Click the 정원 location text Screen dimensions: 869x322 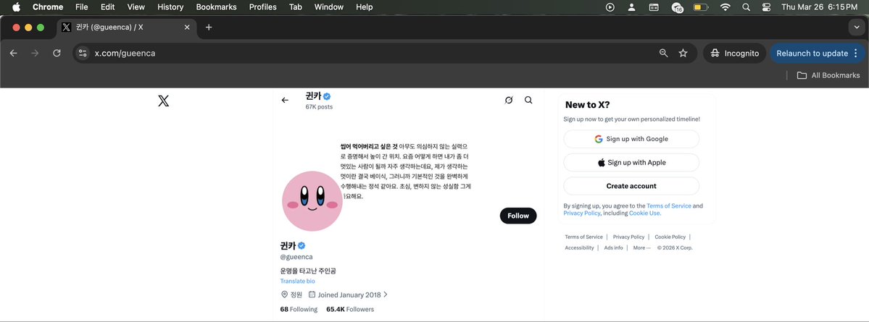coord(296,295)
